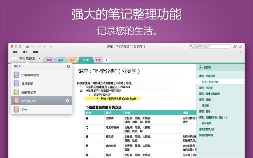Click the share notebook person icon
253x158 pixels.
[x=235, y=46]
